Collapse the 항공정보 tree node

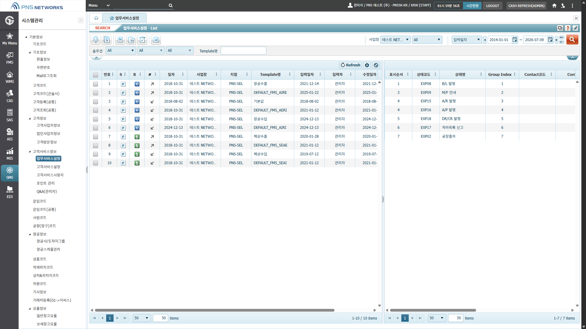[30, 234]
